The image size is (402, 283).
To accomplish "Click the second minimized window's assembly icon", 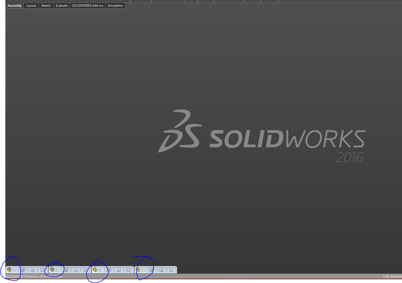I will (52, 270).
